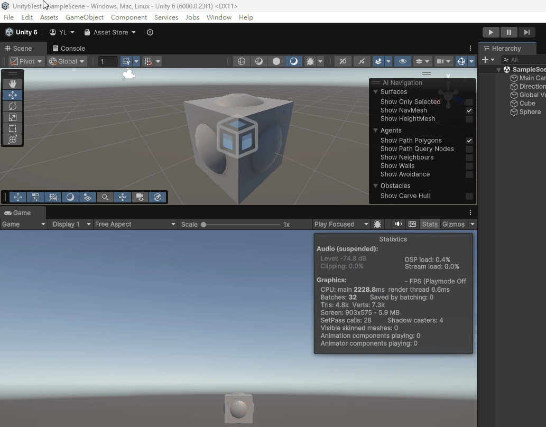Uncheck the Show NavMesh checkbox
Viewport: 546px width, 427px height.
[469, 110]
